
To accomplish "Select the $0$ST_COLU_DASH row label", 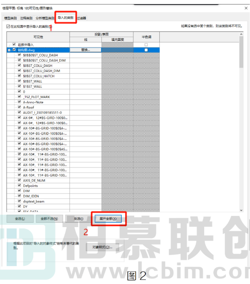I will pos(38,65).
